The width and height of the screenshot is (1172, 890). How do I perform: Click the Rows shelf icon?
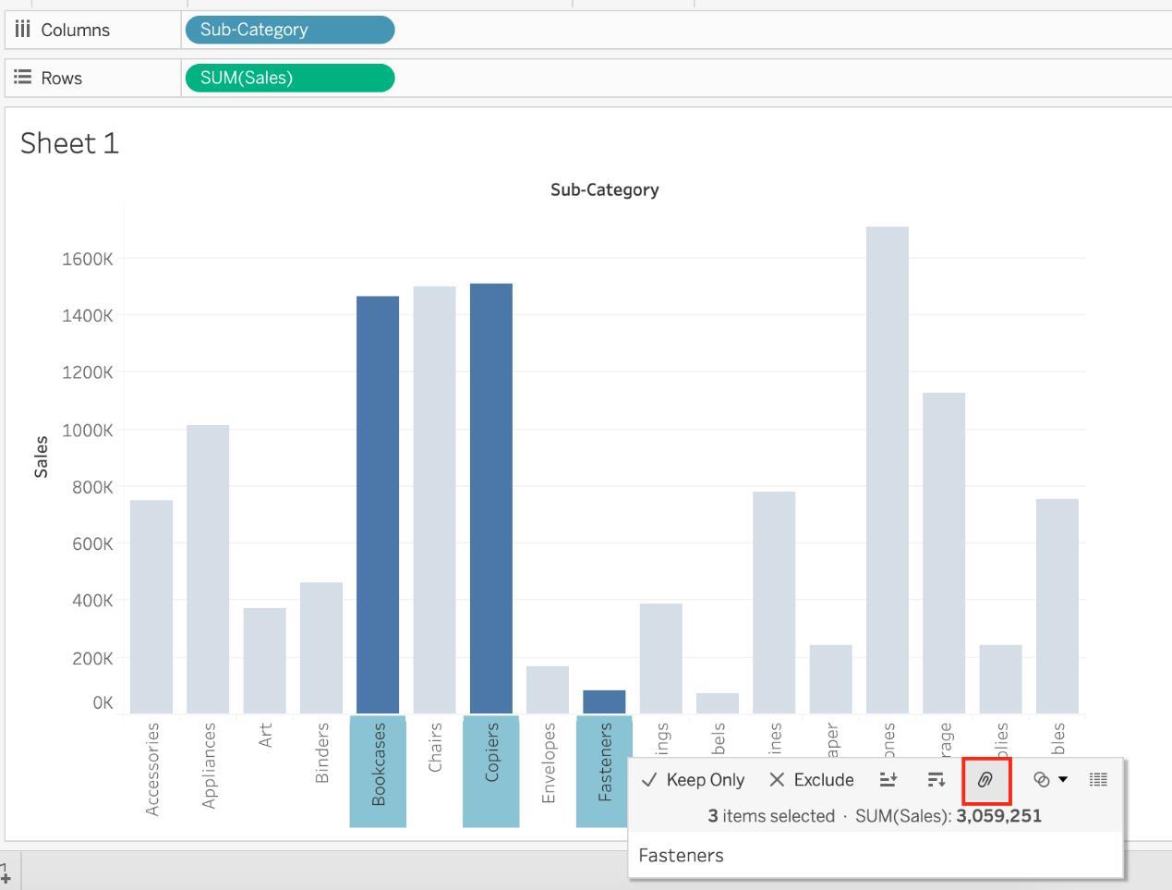pyautogui.click(x=23, y=78)
